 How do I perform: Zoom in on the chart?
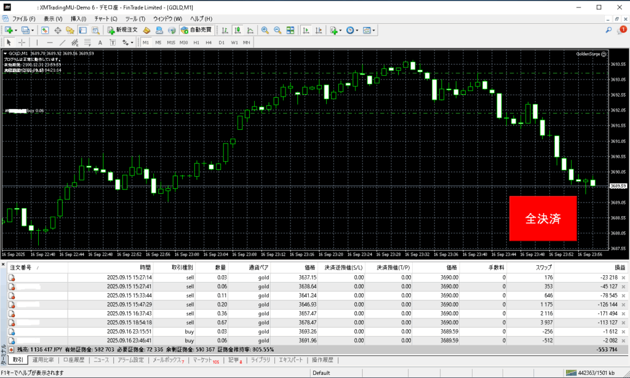[265, 30]
